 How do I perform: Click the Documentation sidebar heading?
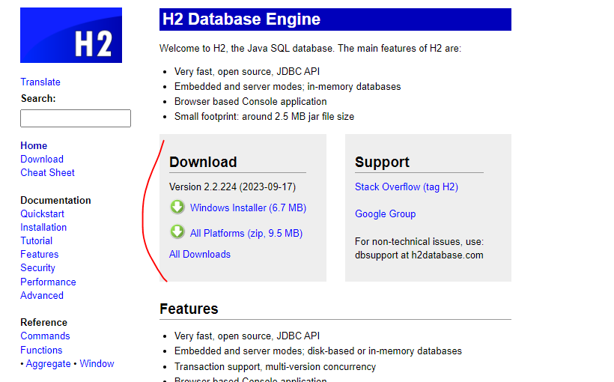point(55,200)
